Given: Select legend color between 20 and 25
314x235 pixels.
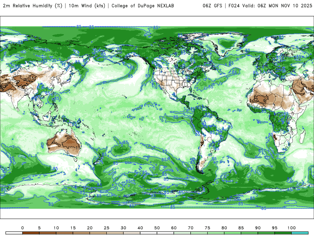Looking at the screenshot, I should 98,233.
